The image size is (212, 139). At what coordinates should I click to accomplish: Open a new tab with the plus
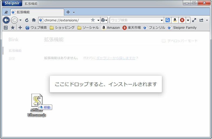point(68,12)
